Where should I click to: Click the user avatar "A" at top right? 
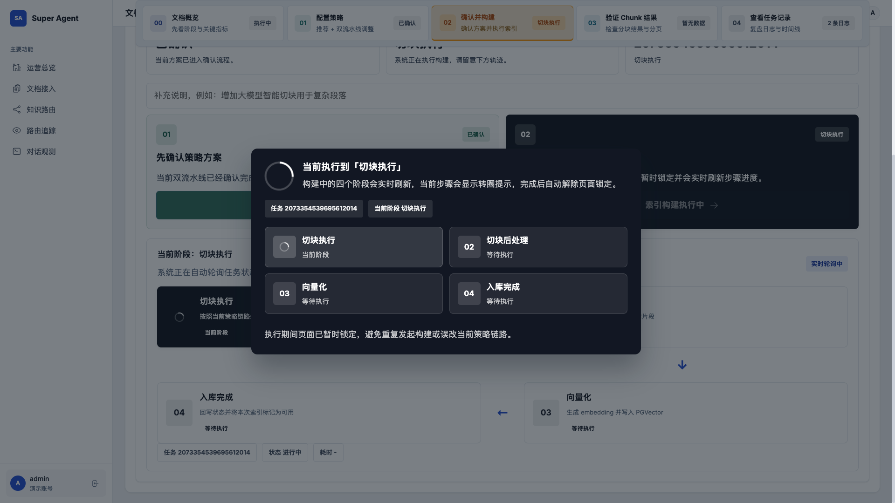pos(873,13)
